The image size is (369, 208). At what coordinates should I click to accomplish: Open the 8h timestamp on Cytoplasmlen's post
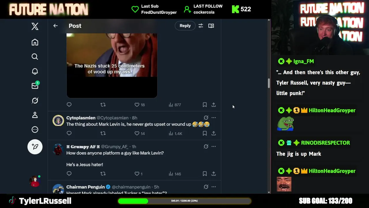[x=134, y=118]
